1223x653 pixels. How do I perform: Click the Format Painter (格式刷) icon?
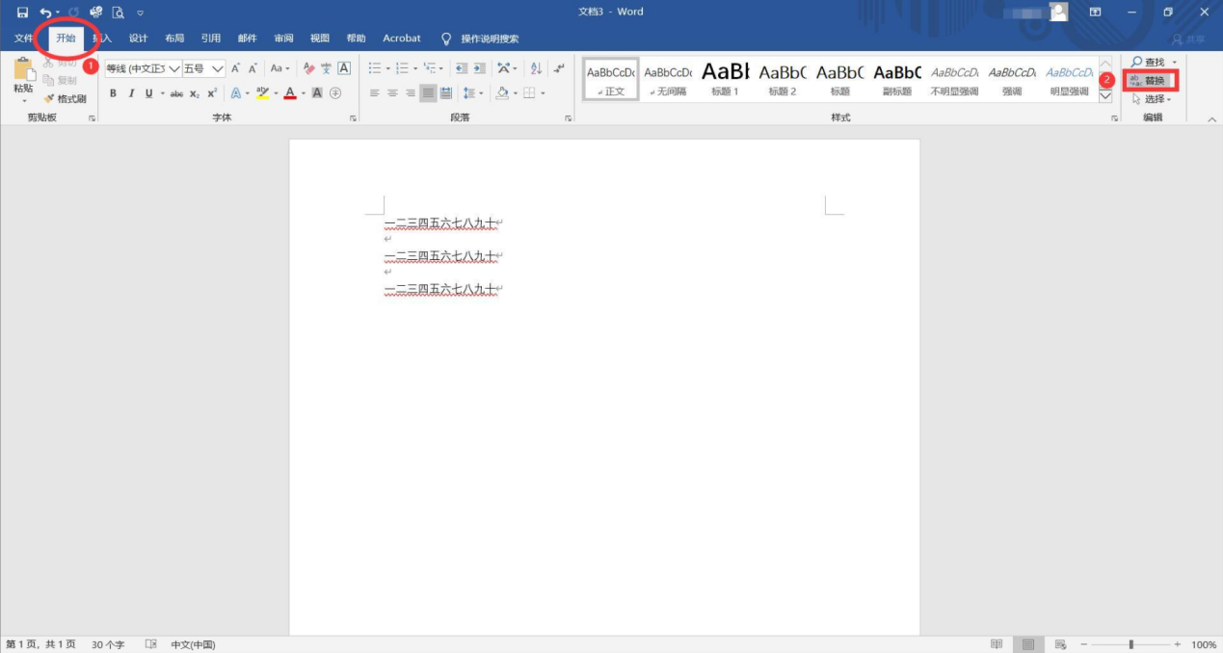[x=65, y=99]
